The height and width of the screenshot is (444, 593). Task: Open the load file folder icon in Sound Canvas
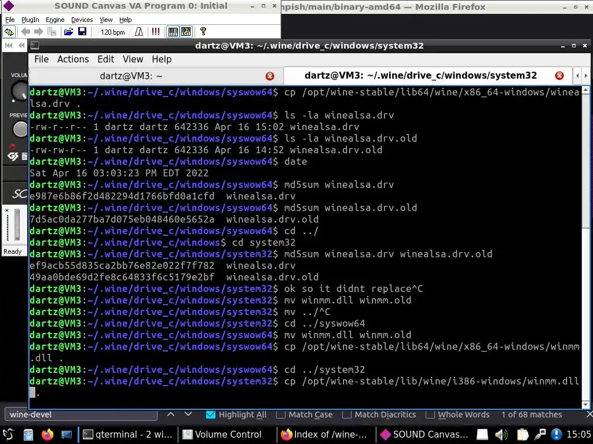point(68,32)
